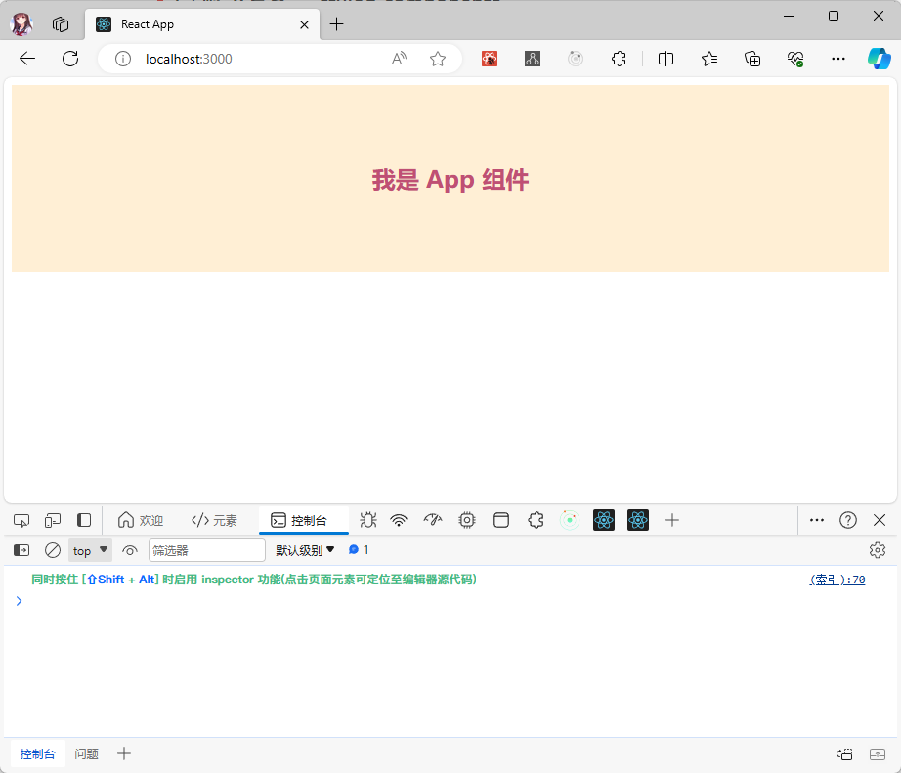This screenshot has height=773, width=901.
Task: Open the Network panel wifi icon
Action: pyautogui.click(x=399, y=520)
